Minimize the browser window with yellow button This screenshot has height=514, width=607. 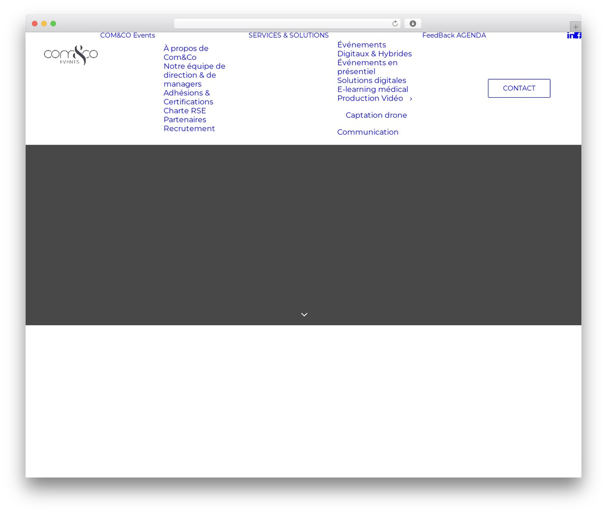point(44,24)
